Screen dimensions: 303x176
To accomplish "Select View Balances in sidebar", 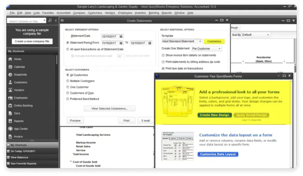I will pyautogui.click(x=32, y=157).
